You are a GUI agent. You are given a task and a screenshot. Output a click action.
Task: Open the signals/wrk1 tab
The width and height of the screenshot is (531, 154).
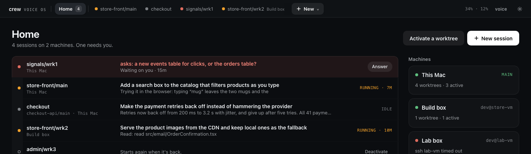tap(197, 9)
